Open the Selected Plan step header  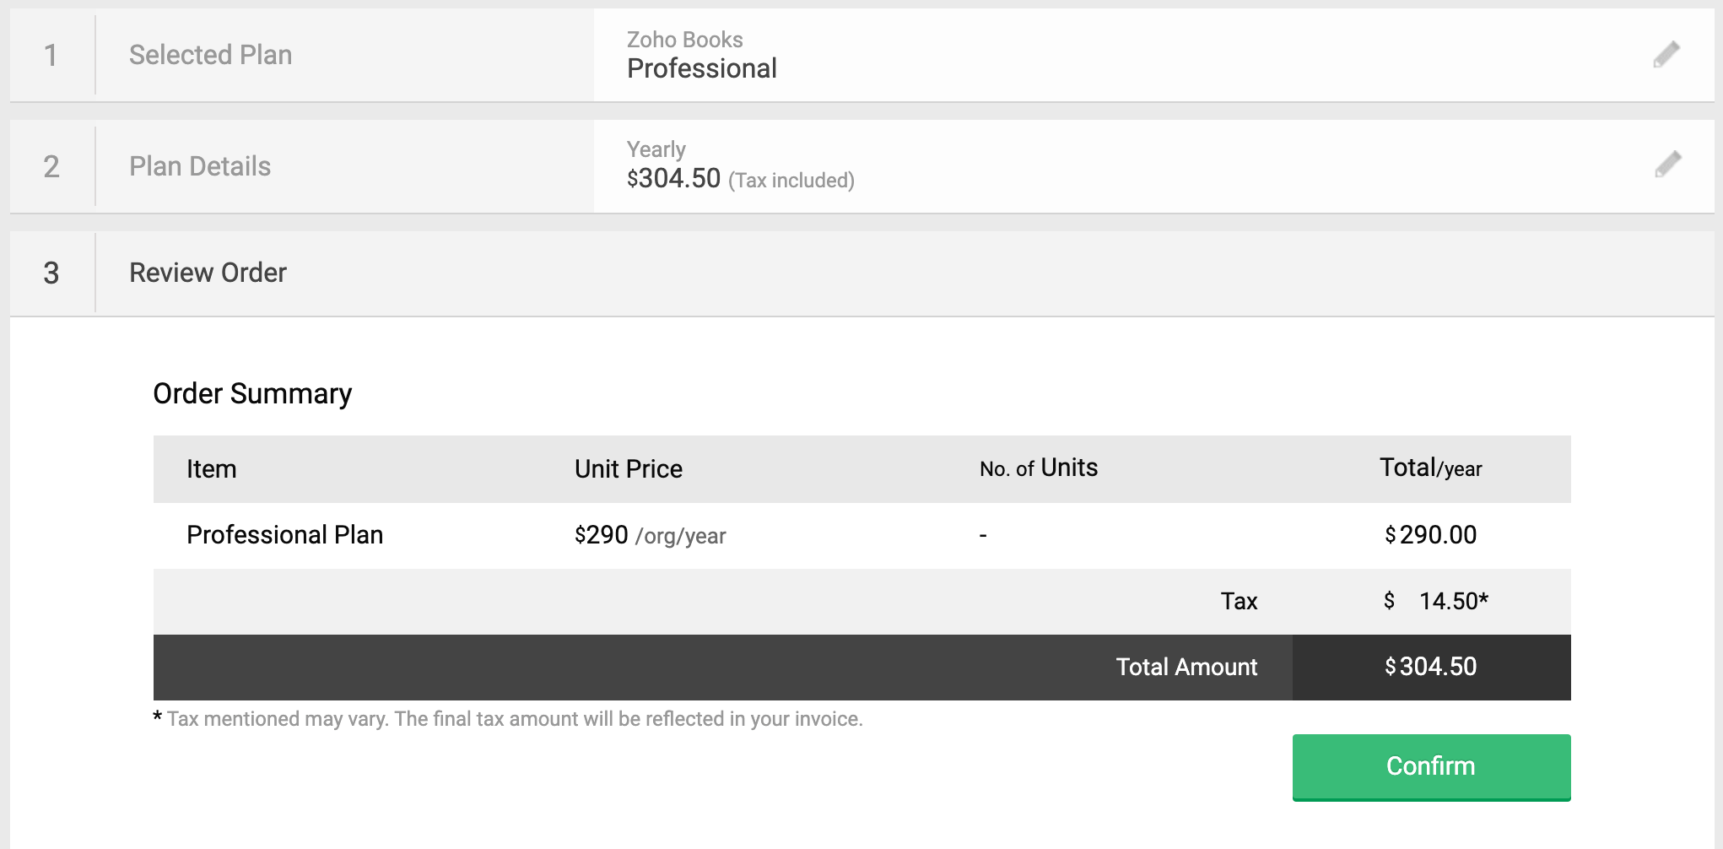click(x=210, y=55)
